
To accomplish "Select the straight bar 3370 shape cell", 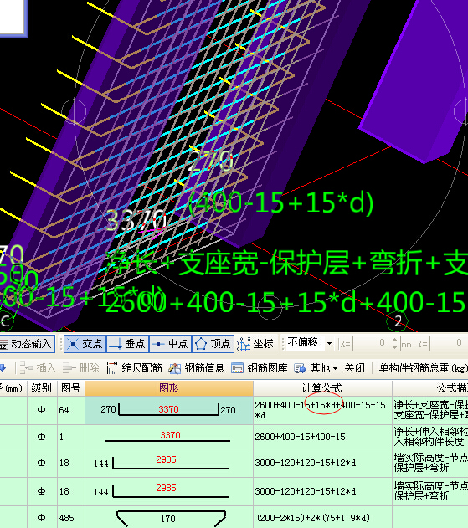I will point(169,437).
